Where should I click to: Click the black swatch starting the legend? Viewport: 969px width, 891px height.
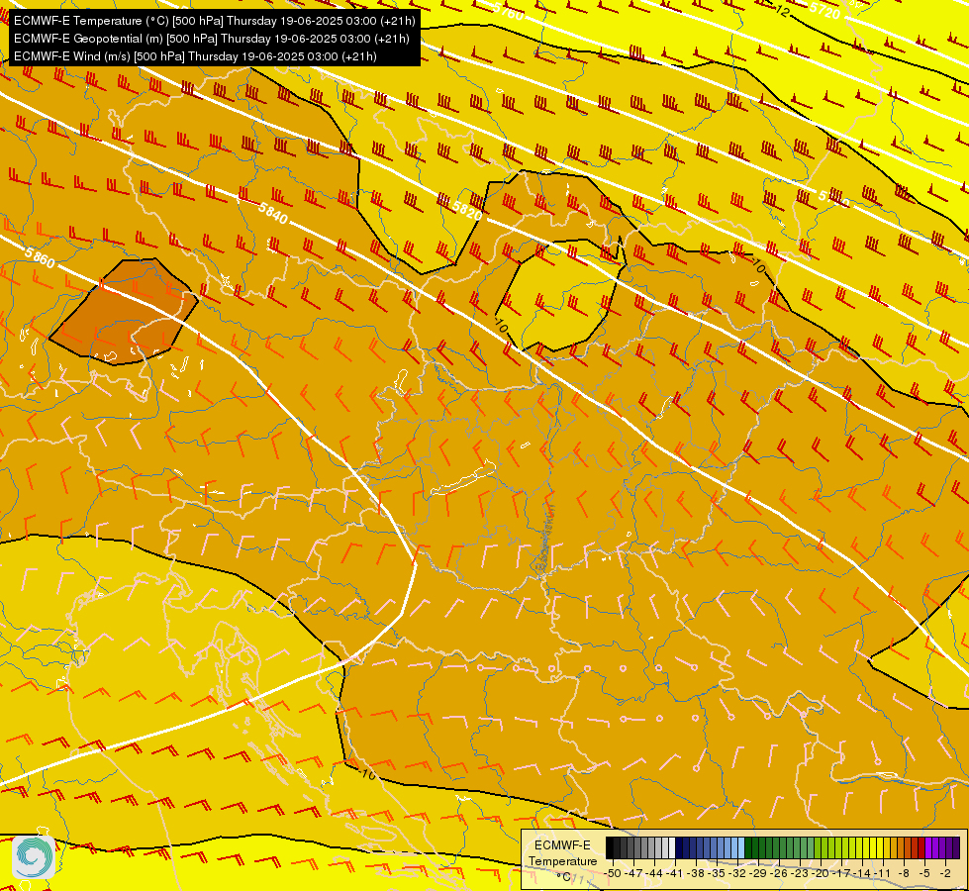(x=610, y=847)
